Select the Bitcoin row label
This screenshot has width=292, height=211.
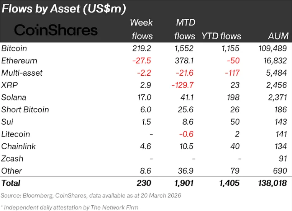(x=14, y=49)
